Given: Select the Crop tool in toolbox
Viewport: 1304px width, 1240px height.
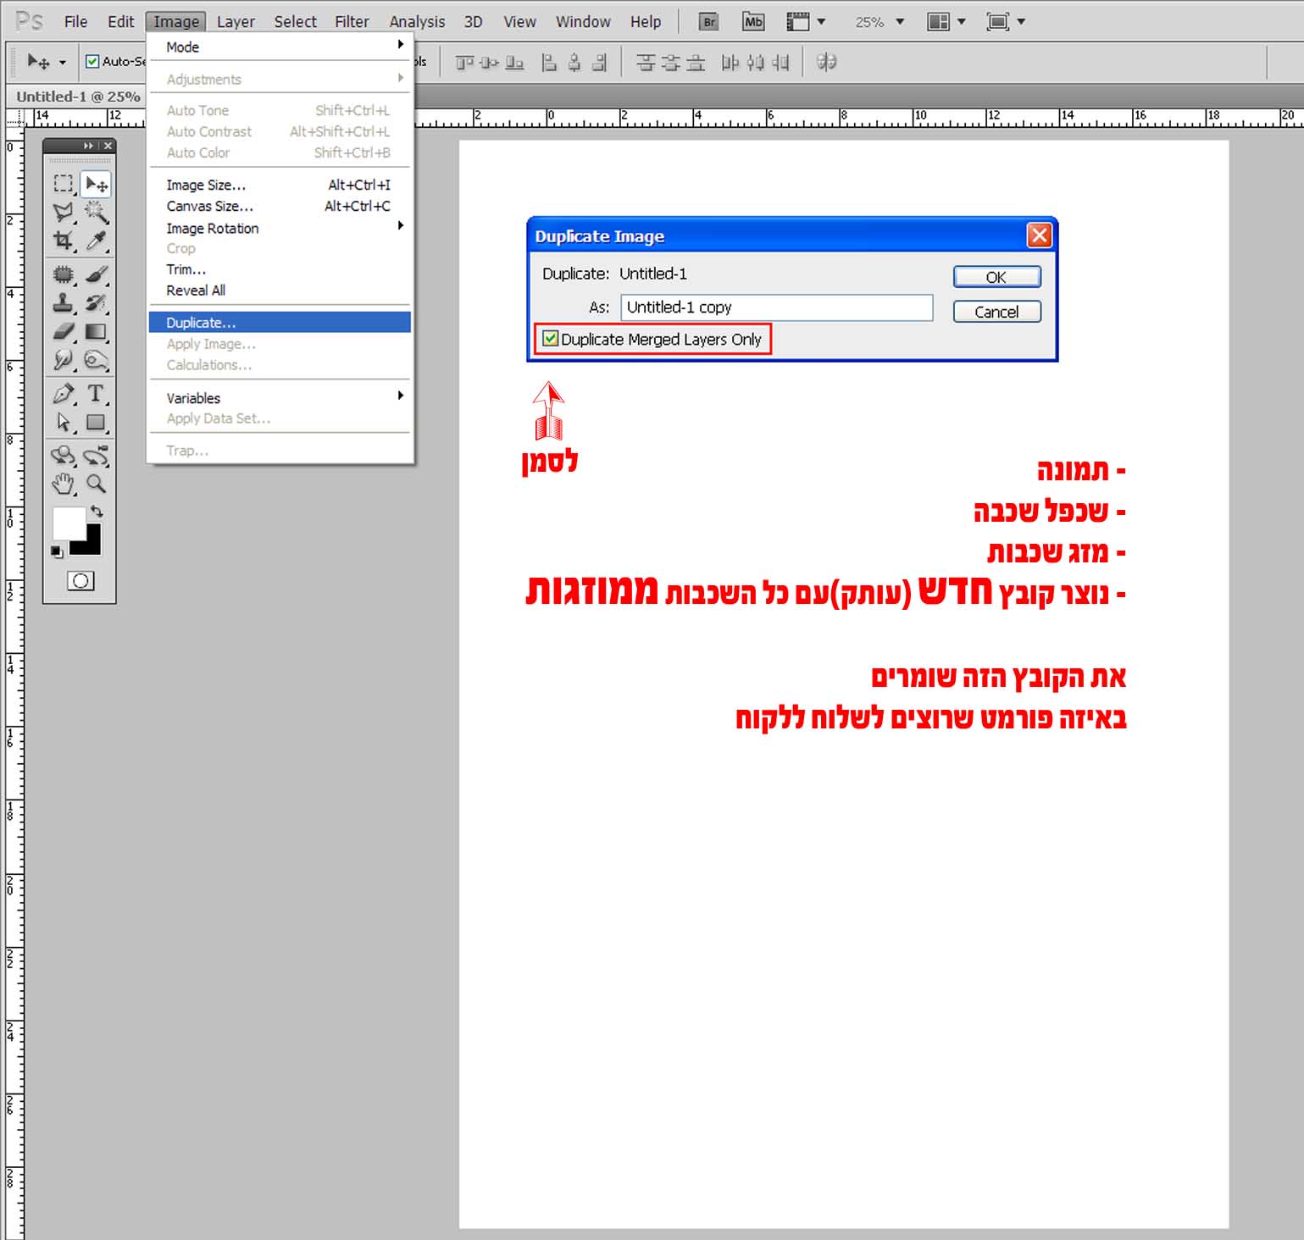Looking at the screenshot, I should tap(63, 241).
